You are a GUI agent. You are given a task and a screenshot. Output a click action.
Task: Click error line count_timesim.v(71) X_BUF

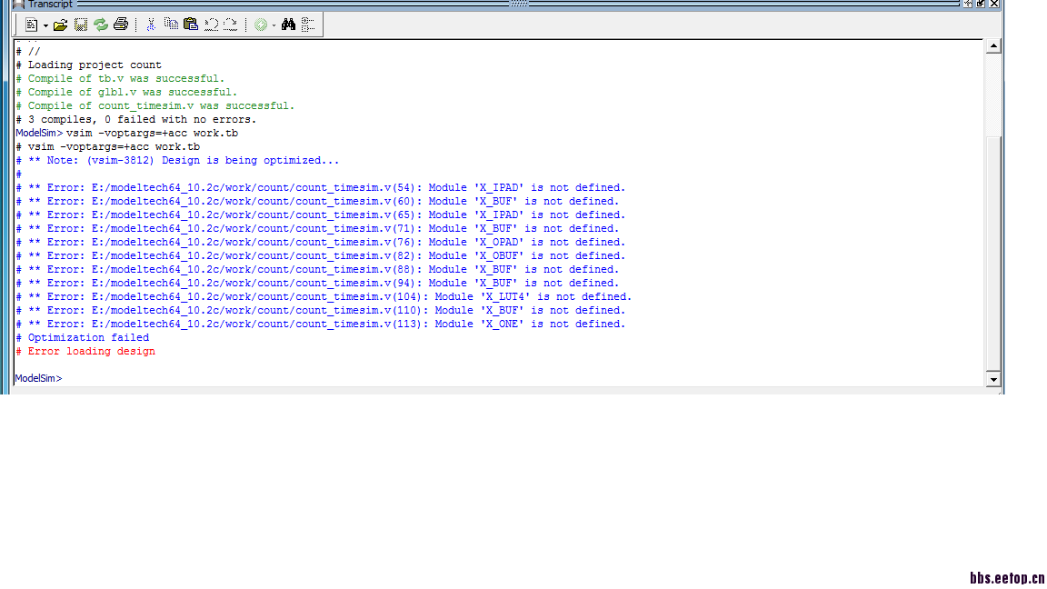[x=318, y=228]
